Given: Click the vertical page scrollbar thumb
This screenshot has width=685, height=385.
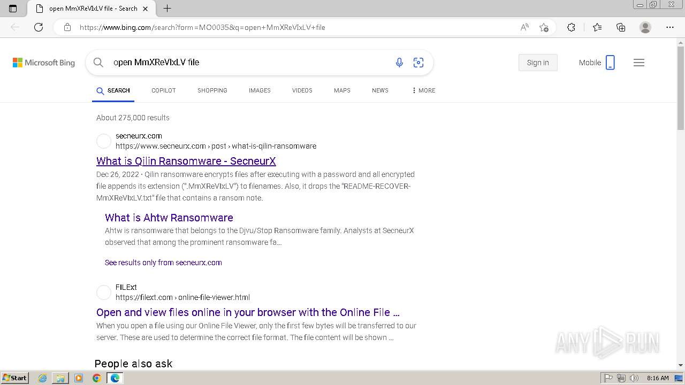Looking at the screenshot, I should pos(681,88).
